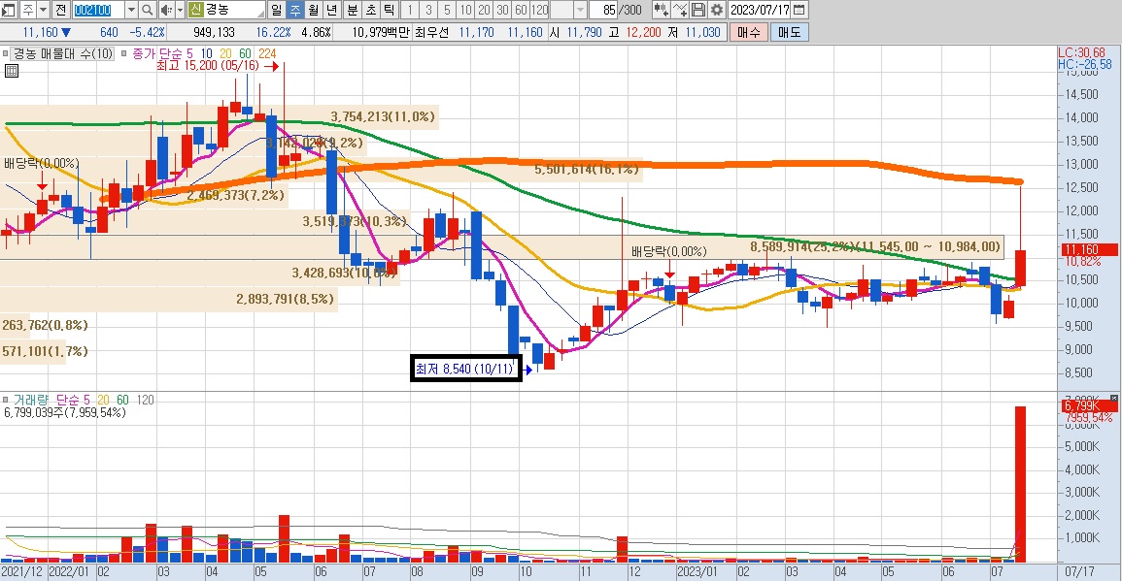Switch chart to daily 일 period

(277, 10)
